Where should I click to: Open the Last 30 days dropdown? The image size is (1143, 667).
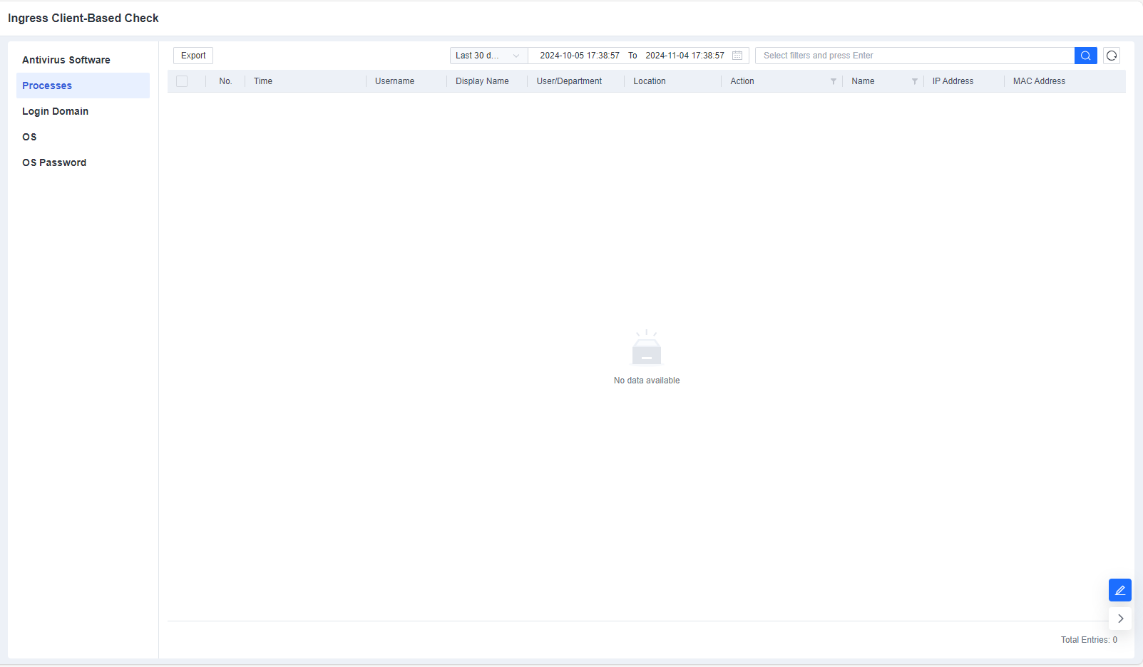pyautogui.click(x=488, y=56)
